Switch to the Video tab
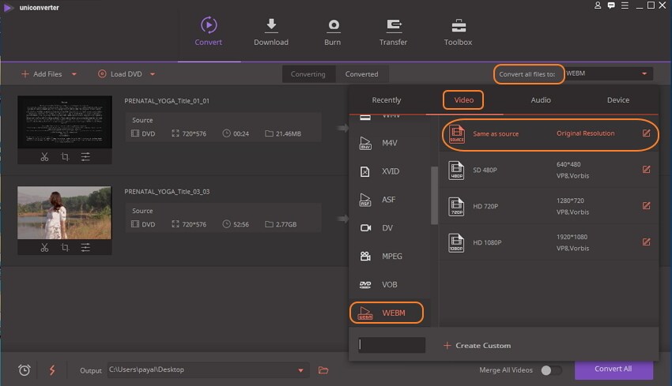The height and width of the screenshot is (386, 672). tap(464, 100)
